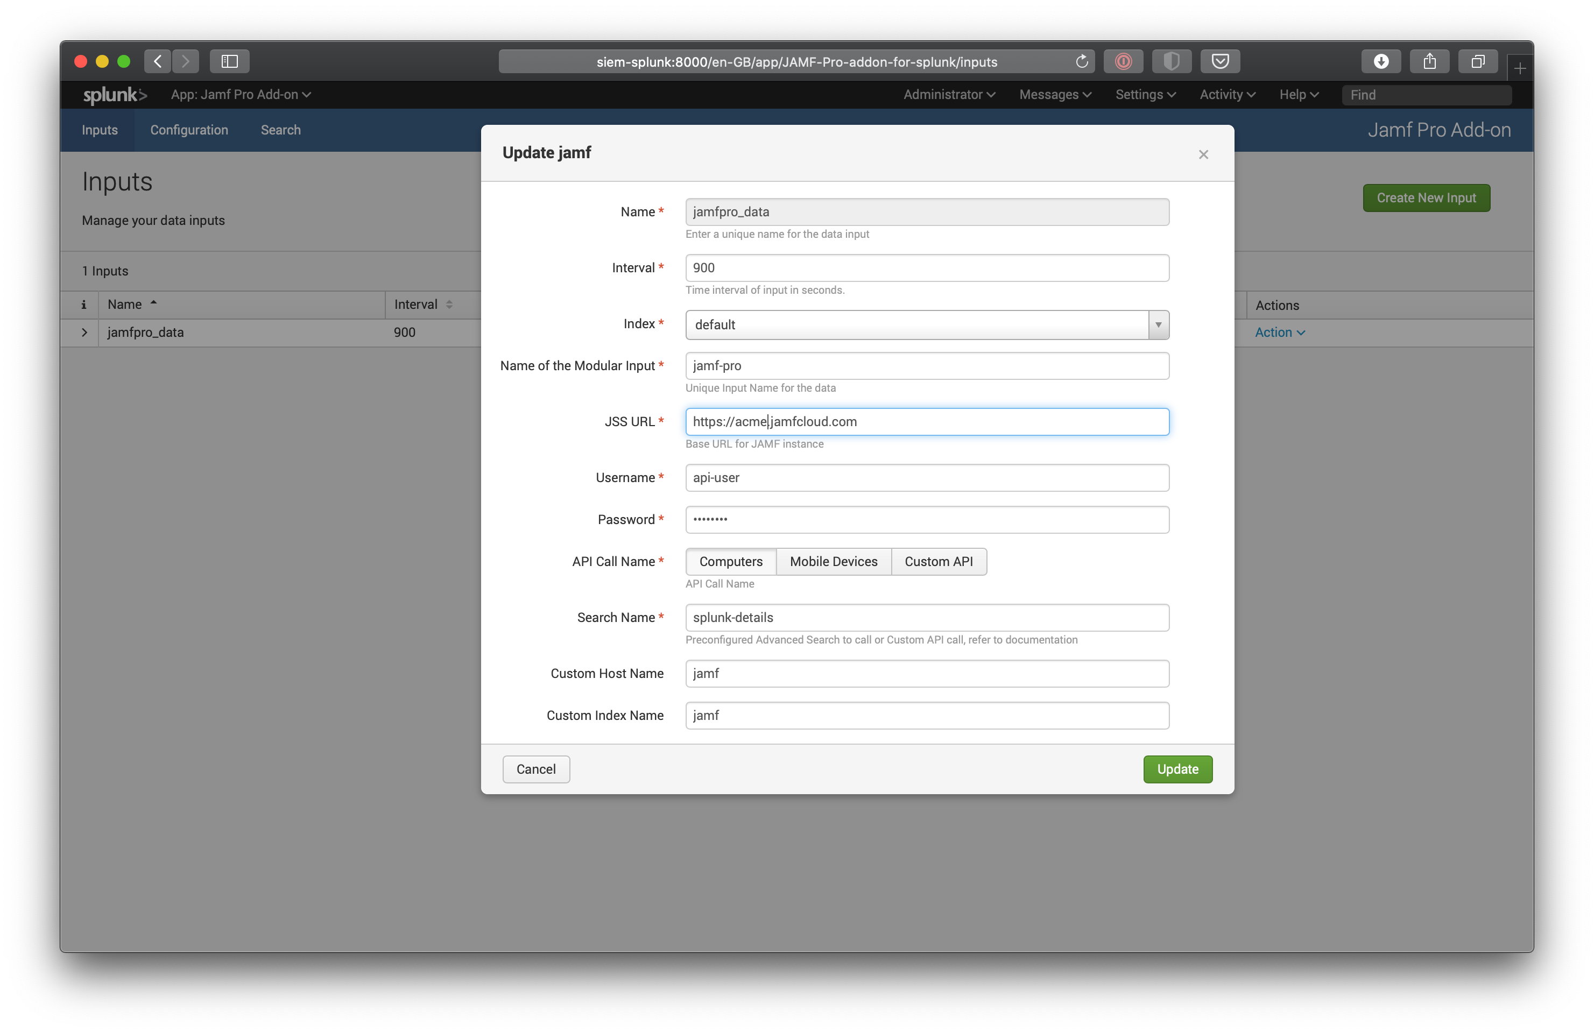Click the 1Password extension icon

coord(1123,62)
